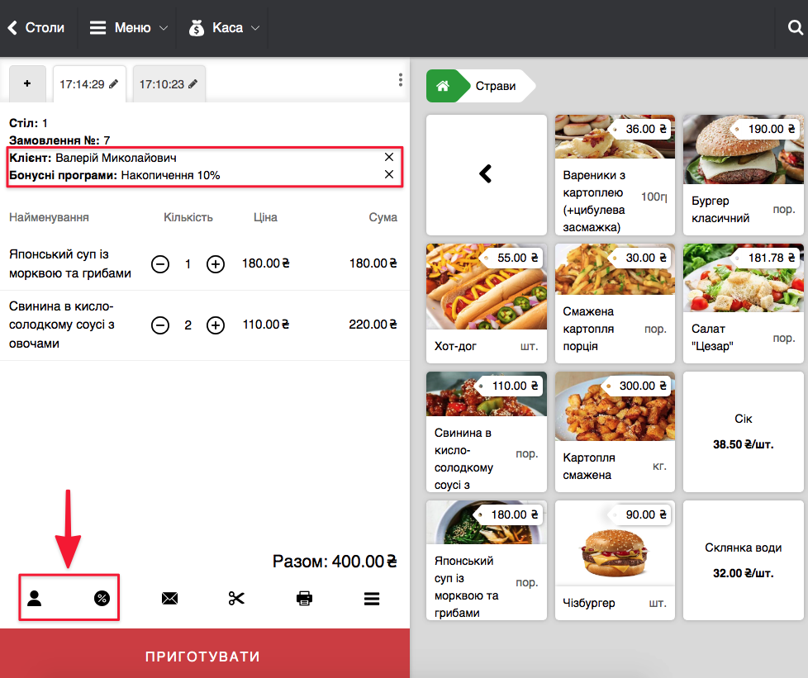Increase quantity of Японський суп

pos(216,264)
